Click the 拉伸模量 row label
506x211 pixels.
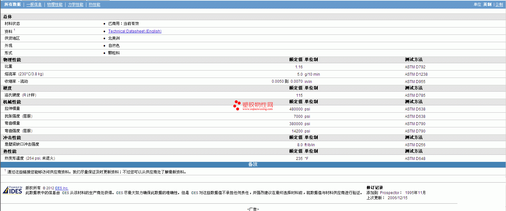[12, 109]
